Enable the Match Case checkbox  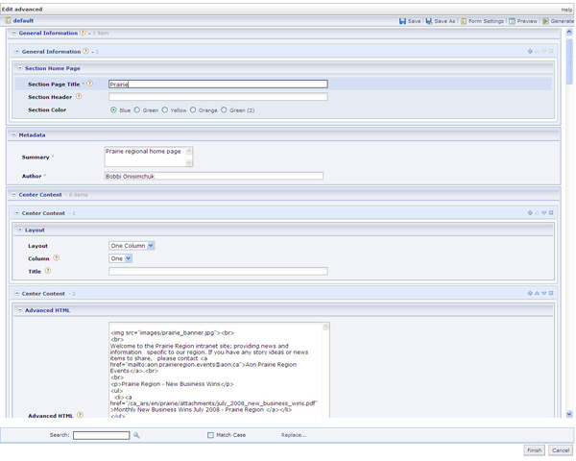tap(210, 436)
